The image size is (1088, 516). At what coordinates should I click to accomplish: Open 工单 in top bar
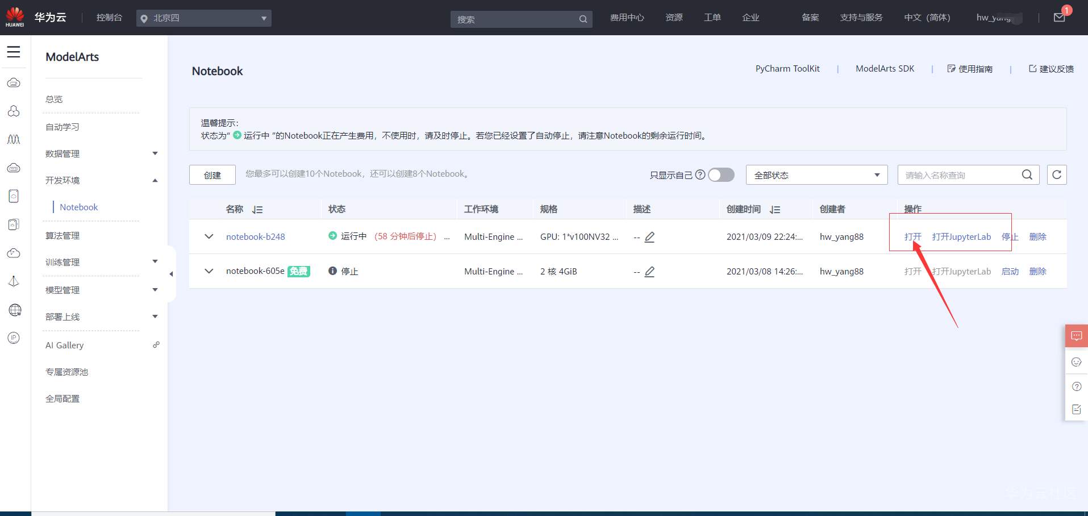click(712, 18)
